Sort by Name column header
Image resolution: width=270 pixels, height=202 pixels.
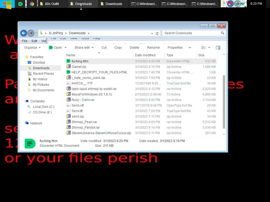click(x=99, y=55)
